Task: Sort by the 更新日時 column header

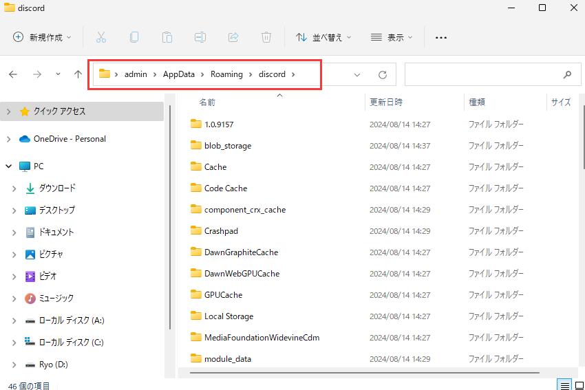Action: tap(386, 102)
